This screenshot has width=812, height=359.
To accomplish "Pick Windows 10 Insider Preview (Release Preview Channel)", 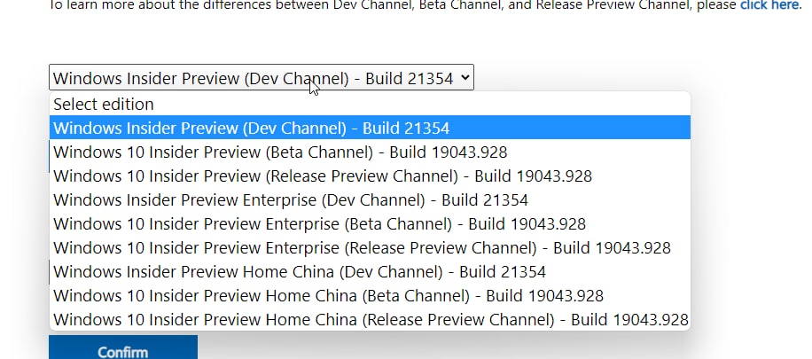I will [370, 176].
